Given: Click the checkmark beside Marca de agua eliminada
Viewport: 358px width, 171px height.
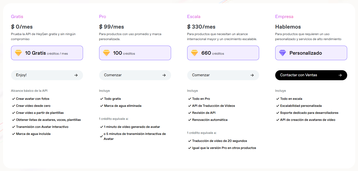Looking at the screenshot, I should click(102, 106).
